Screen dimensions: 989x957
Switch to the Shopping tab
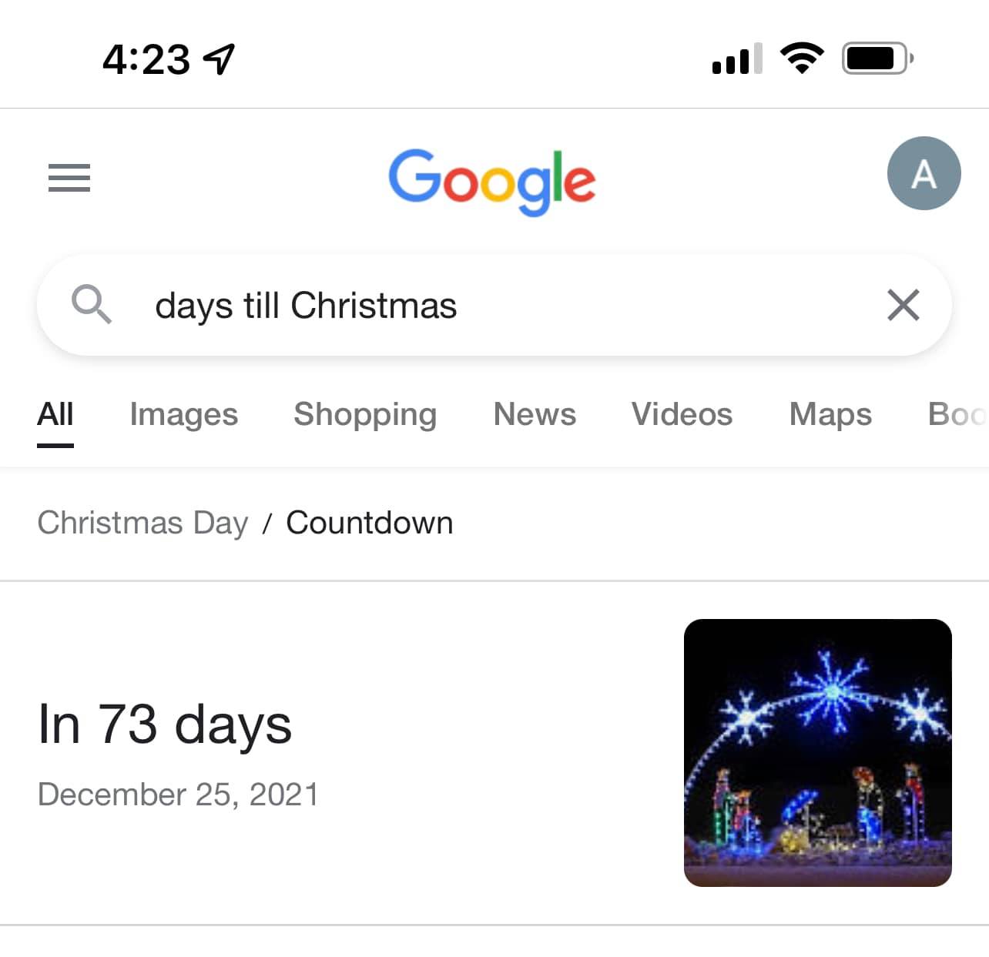tap(365, 414)
